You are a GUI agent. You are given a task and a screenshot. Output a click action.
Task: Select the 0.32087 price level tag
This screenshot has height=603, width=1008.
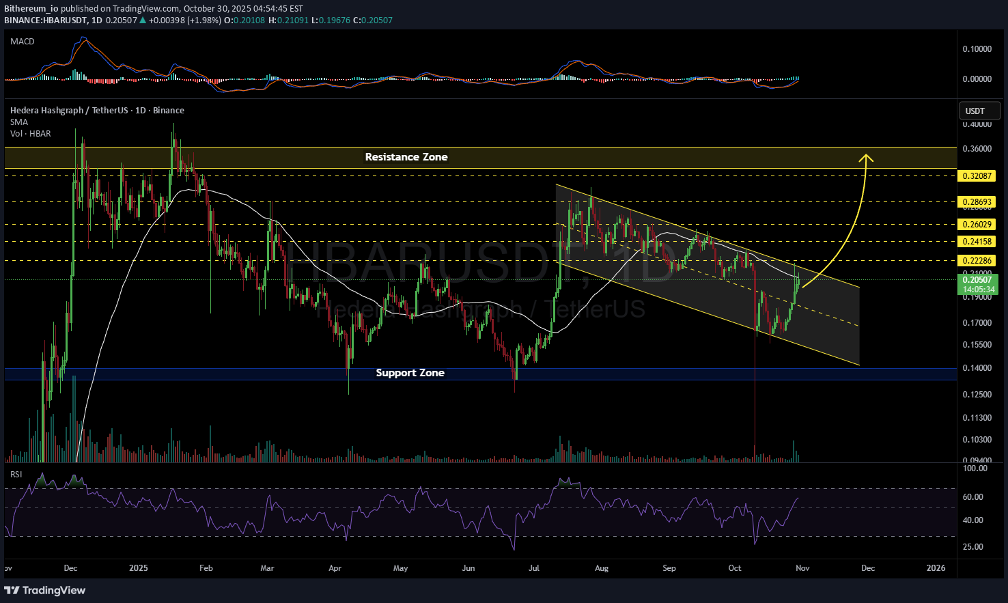(977, 176)
